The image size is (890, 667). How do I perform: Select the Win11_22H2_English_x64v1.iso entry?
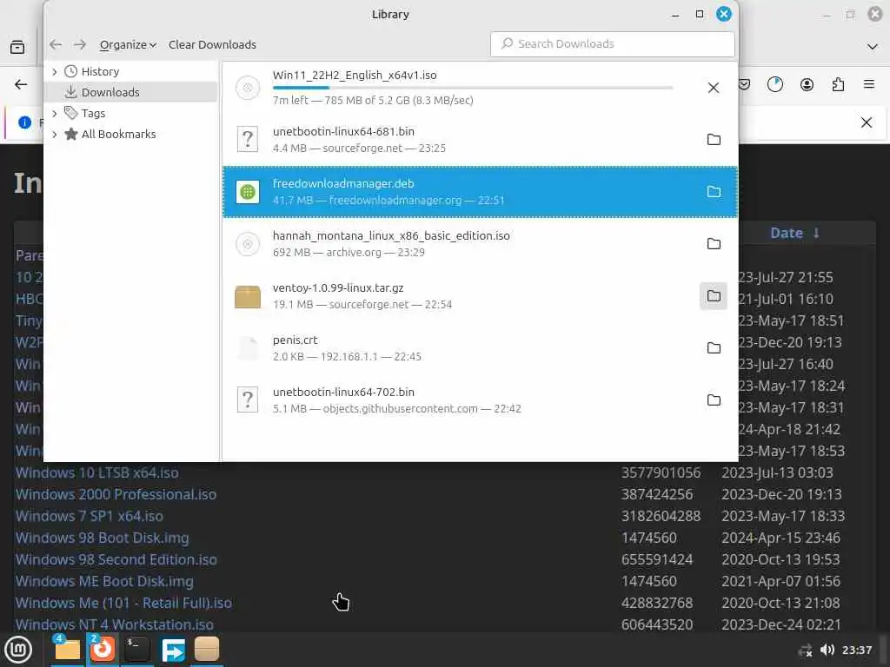pyautogui.click(x=480, y=88)
